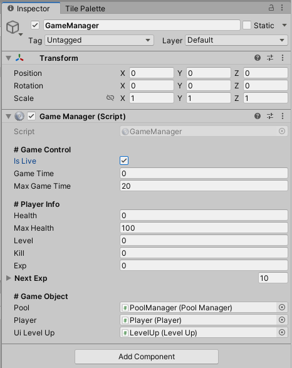This screenshot has width=292, height=368.
Task: Open Game Manager script three-dot menu
Action: pos(283,116)
